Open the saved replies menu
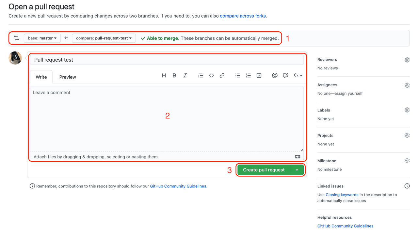 tap(298, 75)
